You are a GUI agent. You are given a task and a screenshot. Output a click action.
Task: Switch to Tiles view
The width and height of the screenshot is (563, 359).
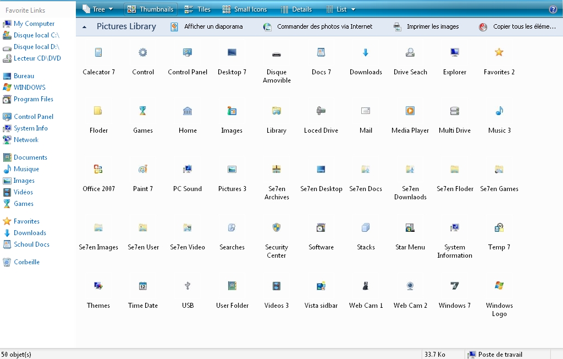click(x=197, y=8)
